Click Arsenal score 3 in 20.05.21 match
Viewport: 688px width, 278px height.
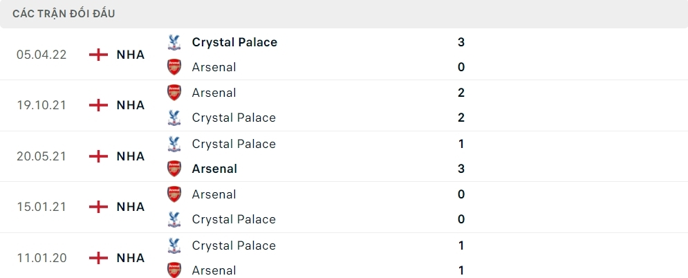(x=461, y=169)
